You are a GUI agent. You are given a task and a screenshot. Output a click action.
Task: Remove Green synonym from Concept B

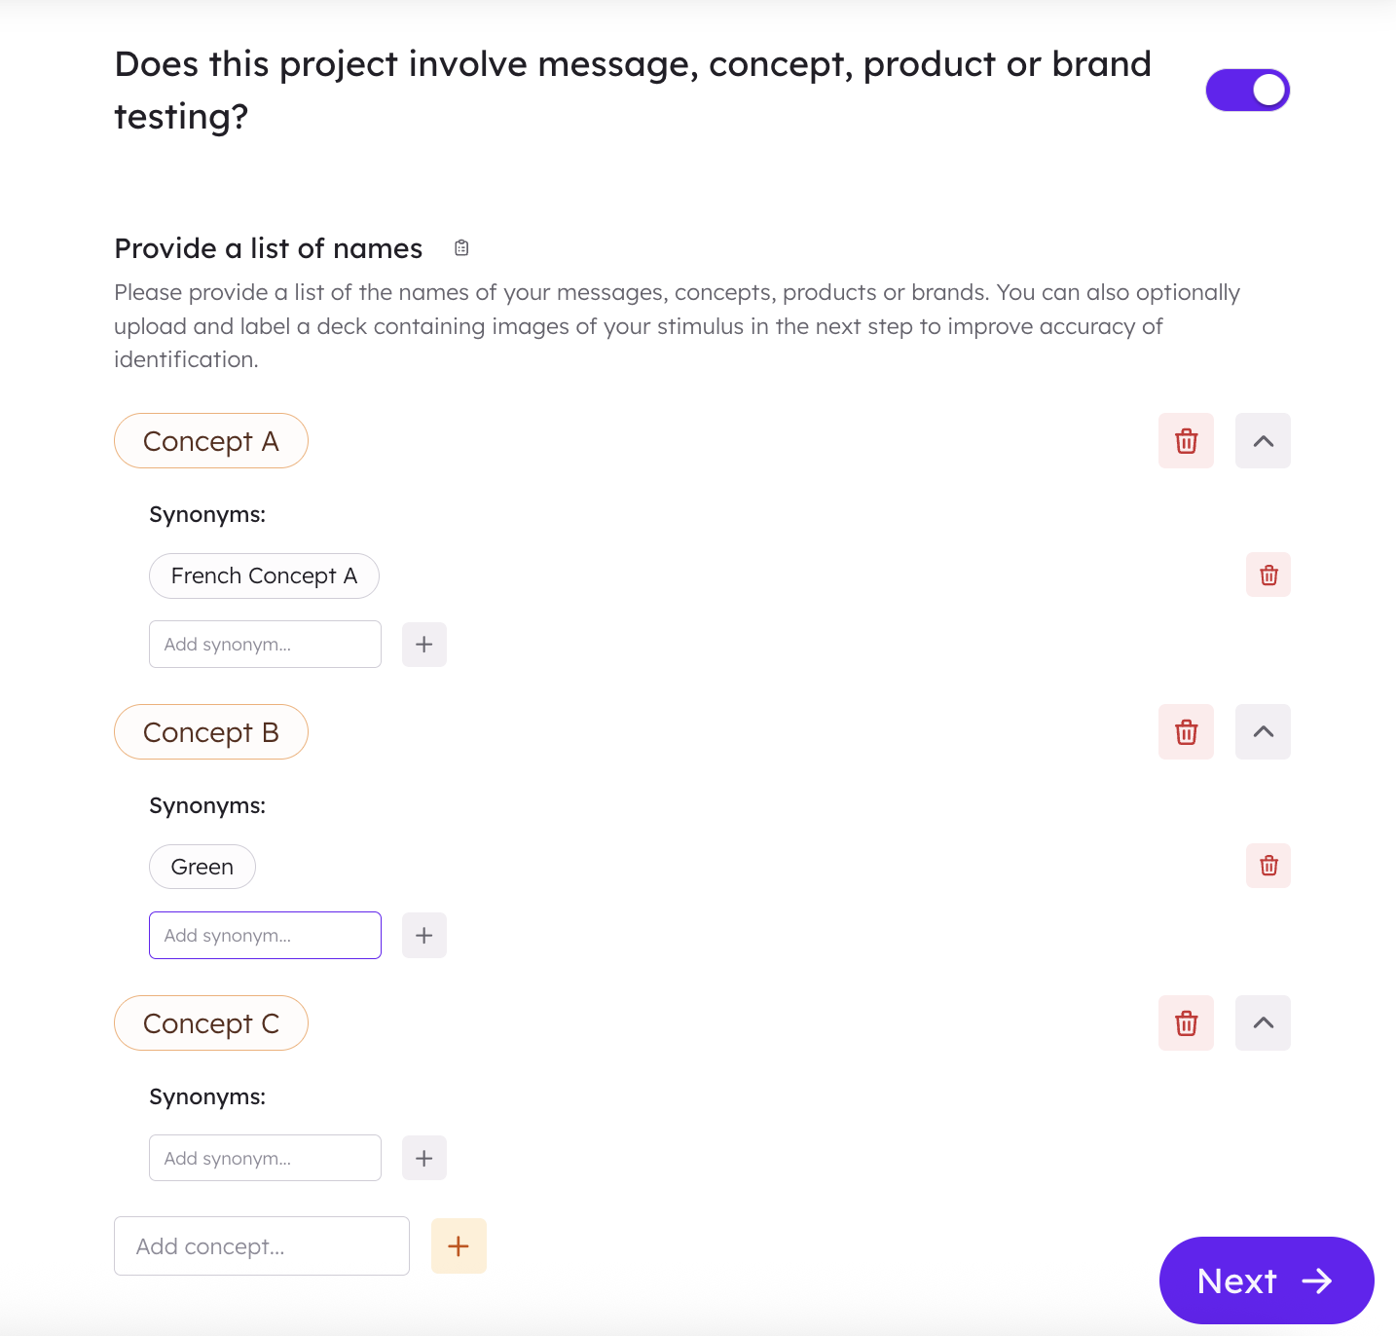coord(1268,866)
